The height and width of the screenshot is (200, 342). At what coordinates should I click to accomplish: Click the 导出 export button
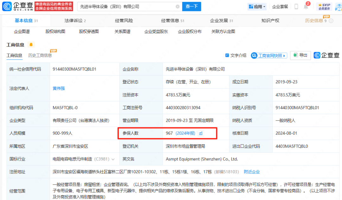300,55
